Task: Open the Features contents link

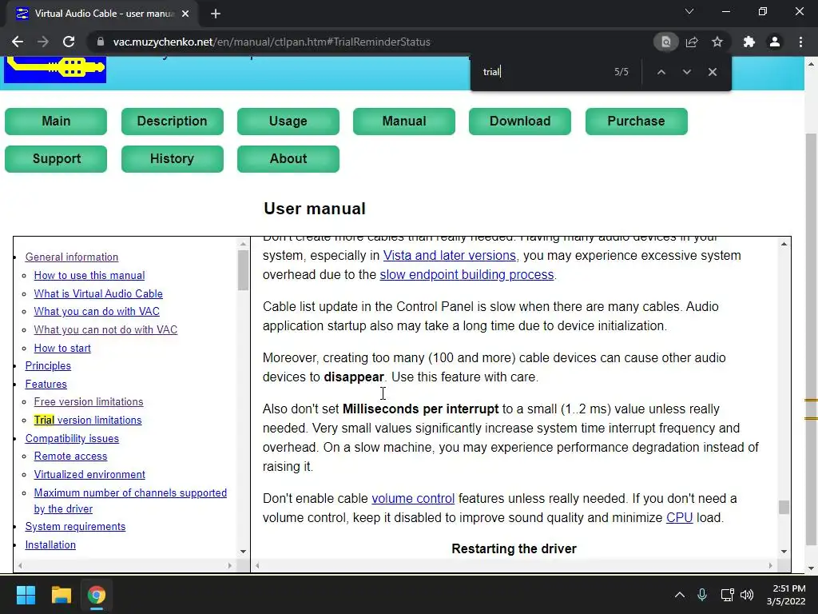Action: (x=46, y=385)
